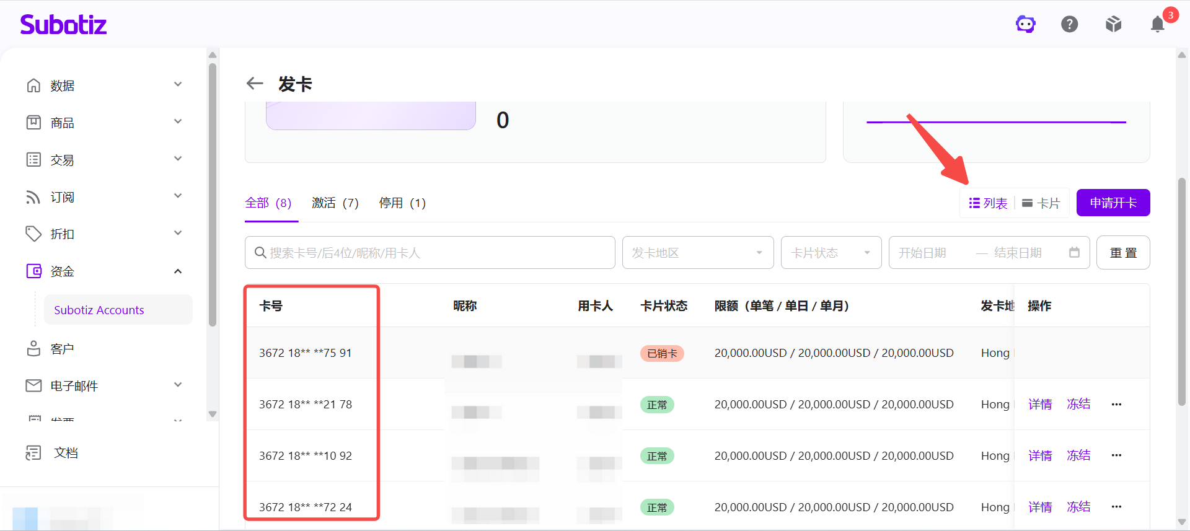Click 冻结 for card ending 10 92

(1078, 455)
